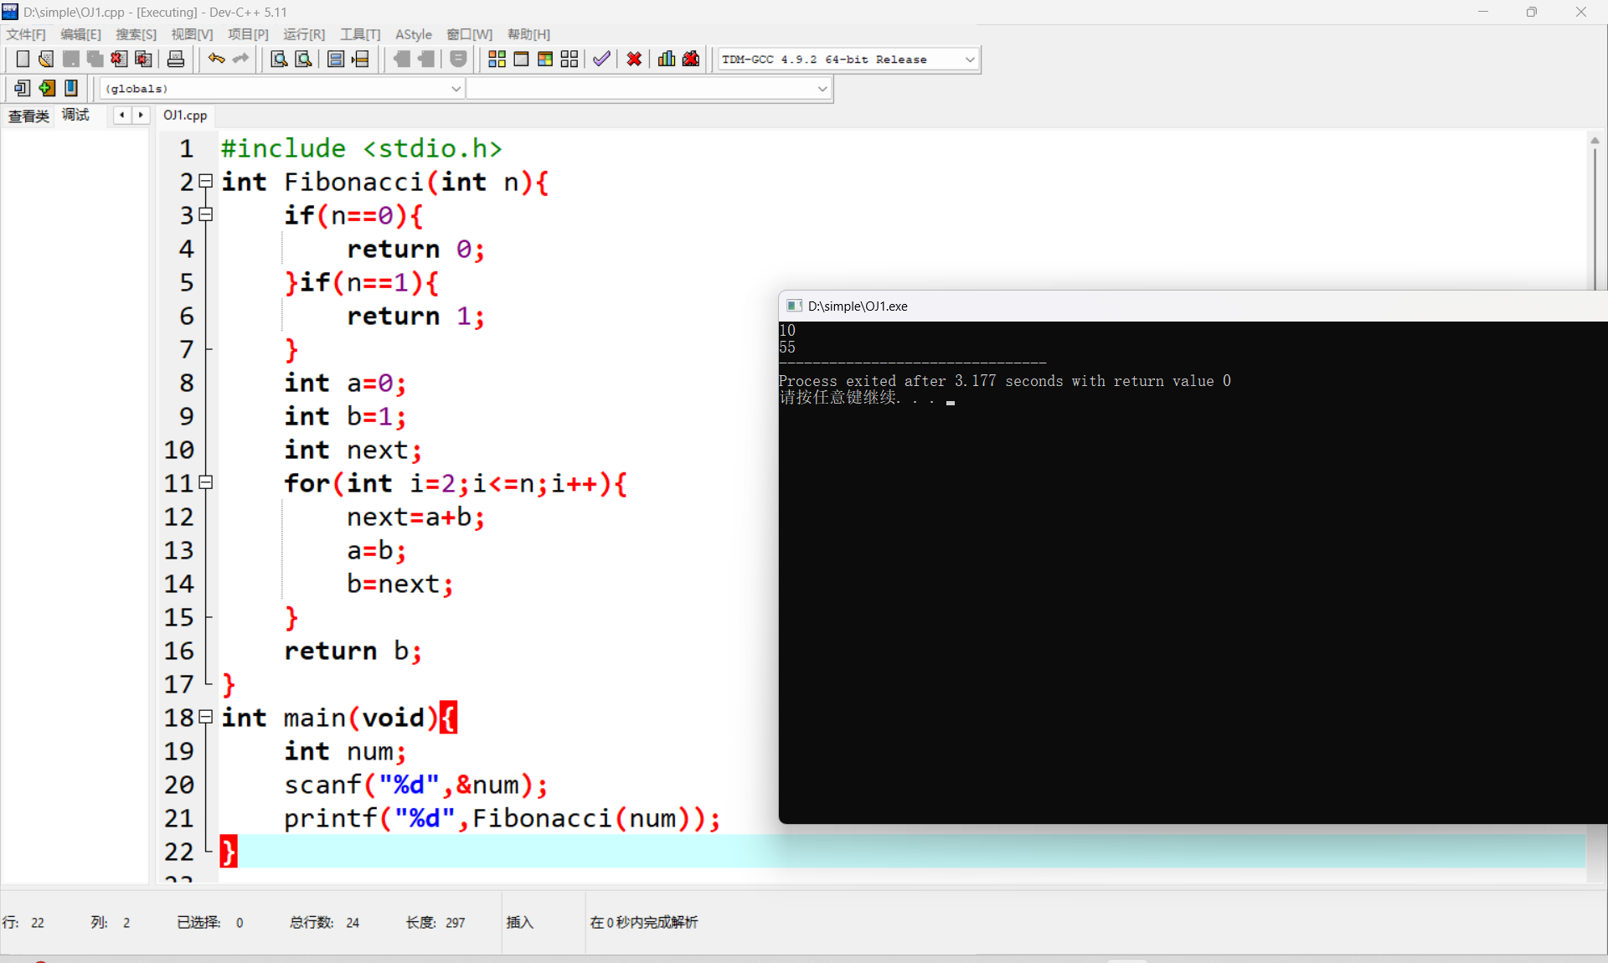
Task: Expand the (globals) scope dropdown
Action: (456, 89)
